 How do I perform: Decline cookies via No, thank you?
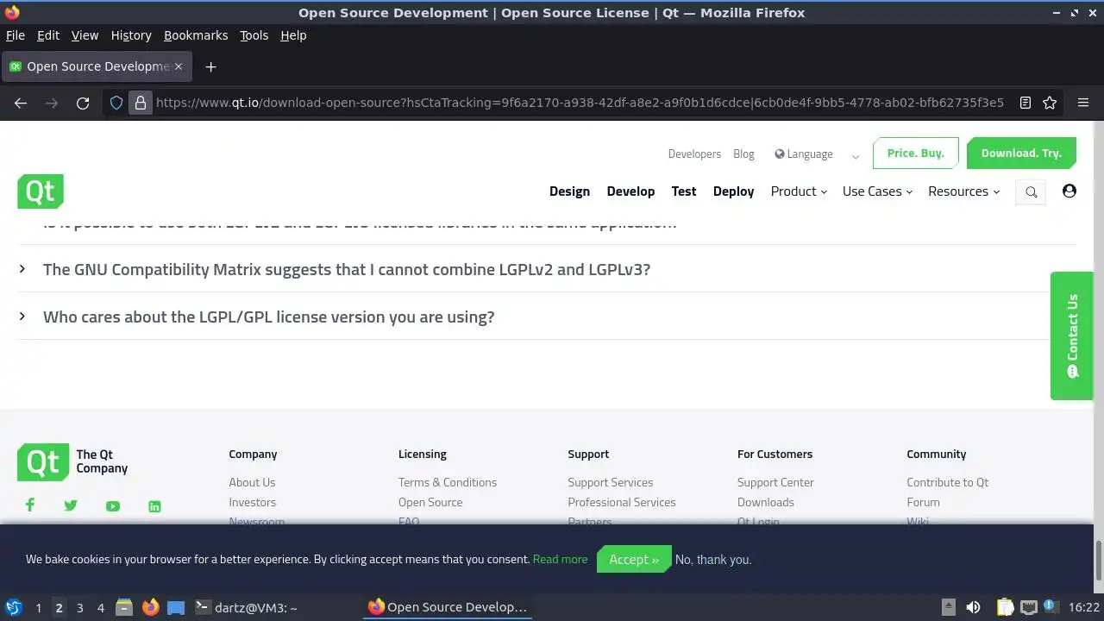(713, 559)
